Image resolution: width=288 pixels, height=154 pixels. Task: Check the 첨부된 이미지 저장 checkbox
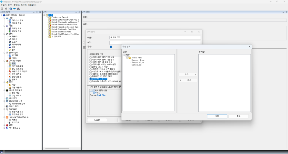[91, 67]
